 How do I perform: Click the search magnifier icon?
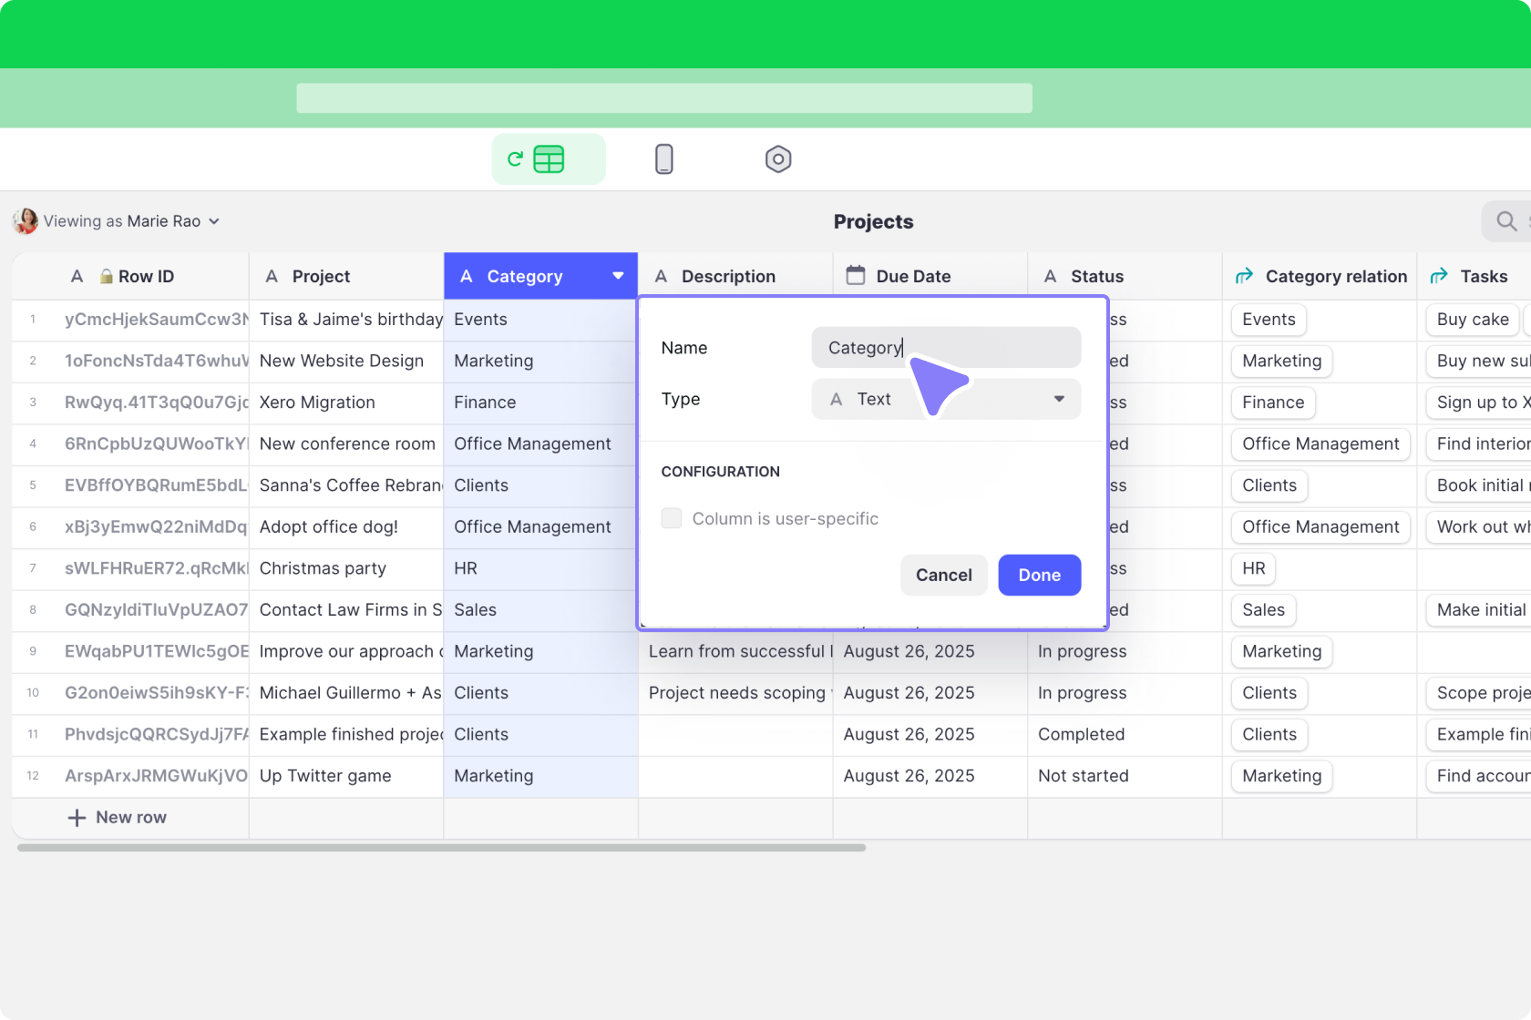(1505, 221)
